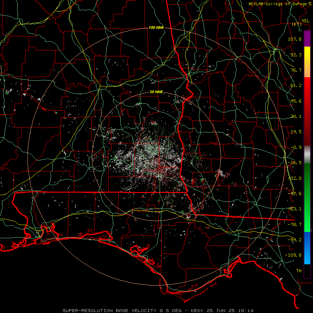Viewport: 313px width, 313px height.
Task: Select the -94.2 velocity scale value
Action: coord(295,240)
